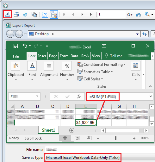Click the Excel Save icon
Viewport: 155px width, 162px height.
click(16, 46)
